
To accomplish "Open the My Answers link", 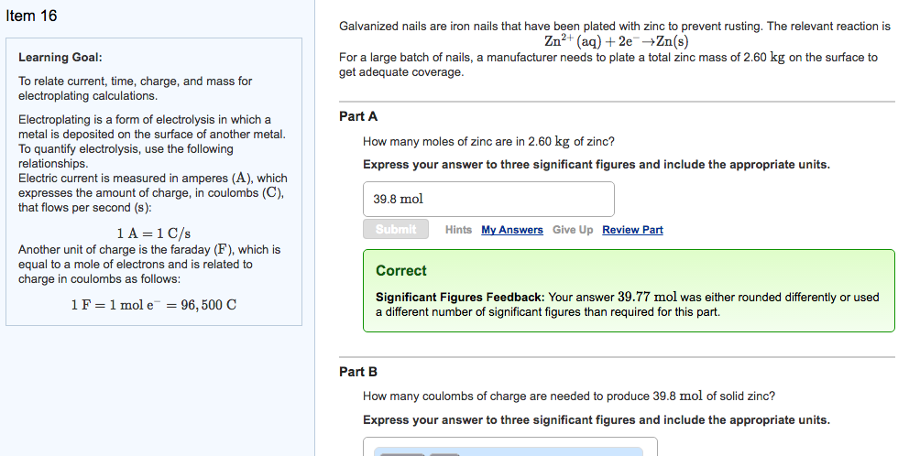I will (512, 230).
